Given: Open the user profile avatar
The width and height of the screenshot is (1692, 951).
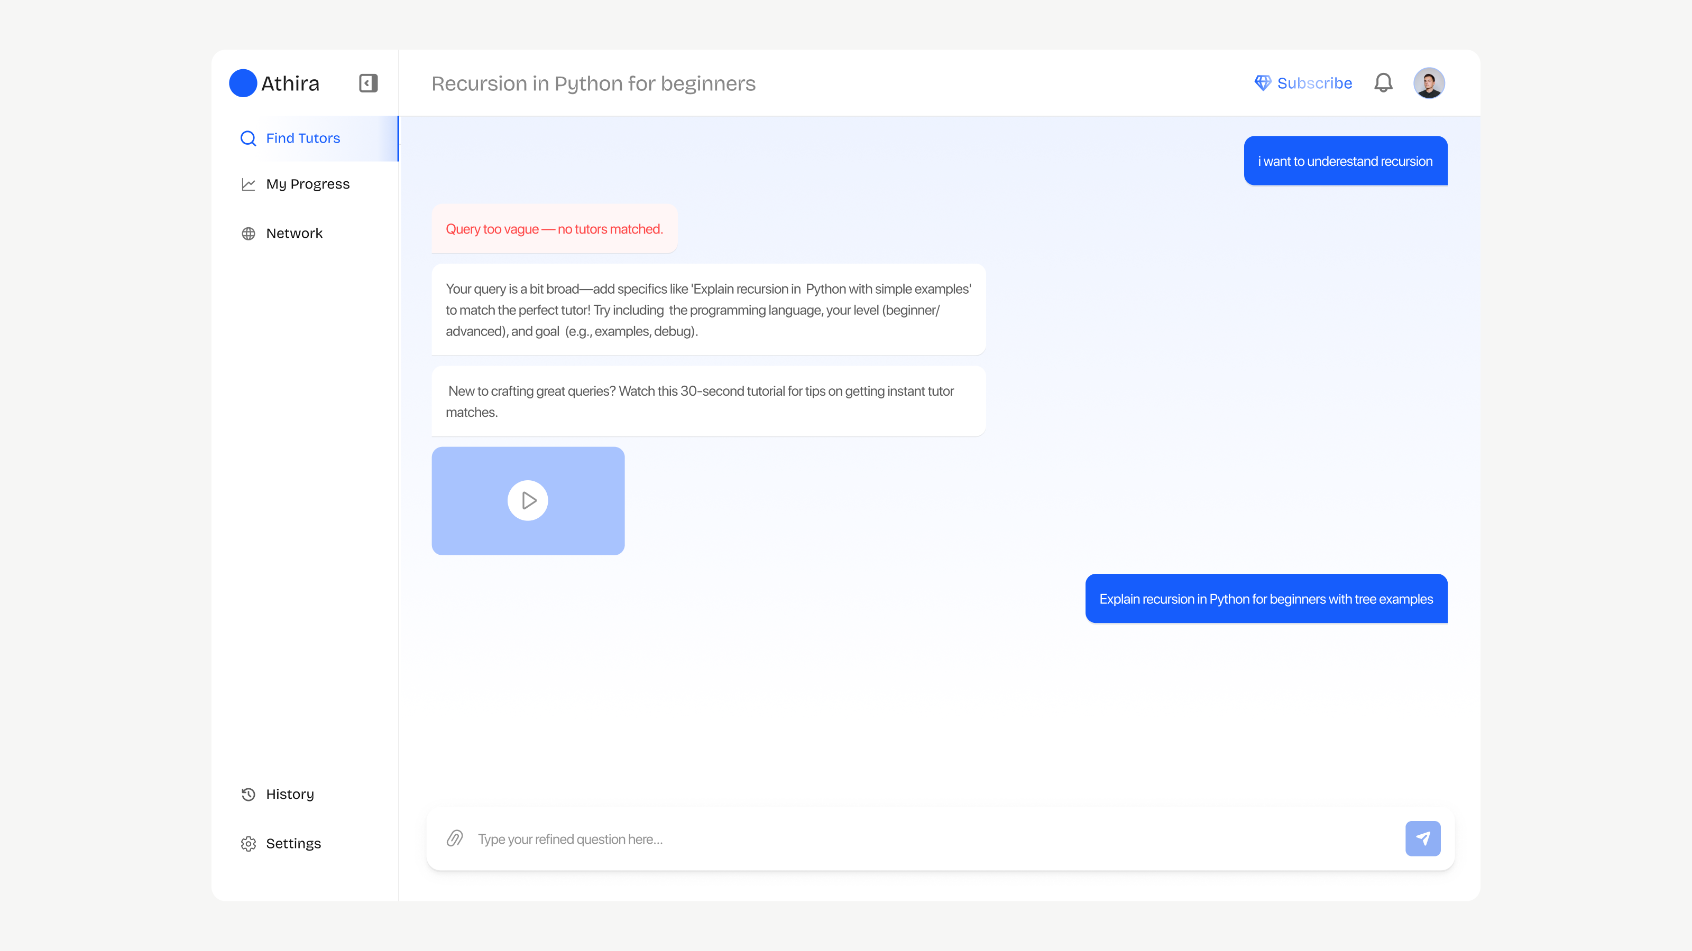Looking at the screenshot, I should coord(1428,83).
